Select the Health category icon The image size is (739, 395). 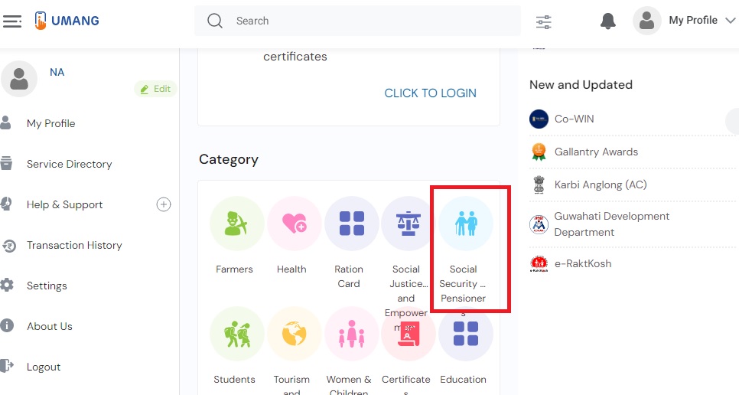tap(294, 224)
